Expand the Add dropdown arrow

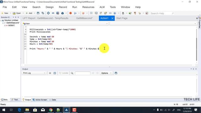click(x=34, y=13)
